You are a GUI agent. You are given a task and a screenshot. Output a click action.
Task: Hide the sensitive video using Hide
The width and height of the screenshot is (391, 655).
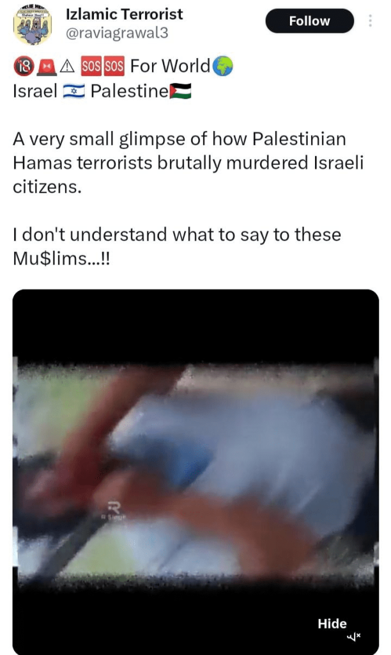tap(332, 624)
